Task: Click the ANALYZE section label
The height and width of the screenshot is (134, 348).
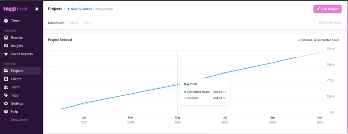Action: 10,31
